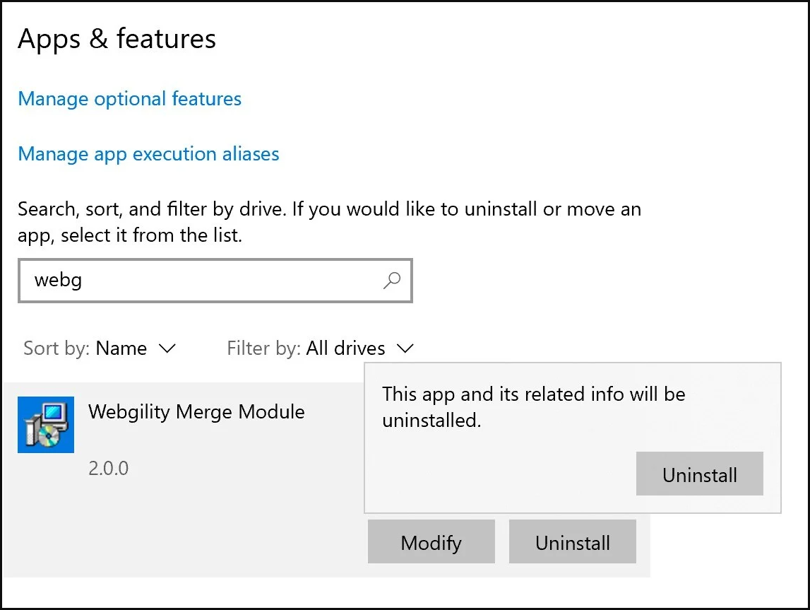
Task: Confirm Uninstall in the confirmation flyout
Action: point(699,474)
